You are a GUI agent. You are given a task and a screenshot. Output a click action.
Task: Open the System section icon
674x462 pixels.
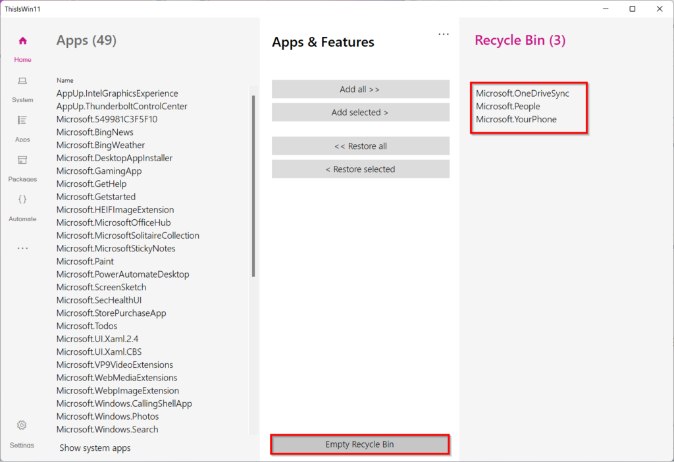(x=22, y=81)
